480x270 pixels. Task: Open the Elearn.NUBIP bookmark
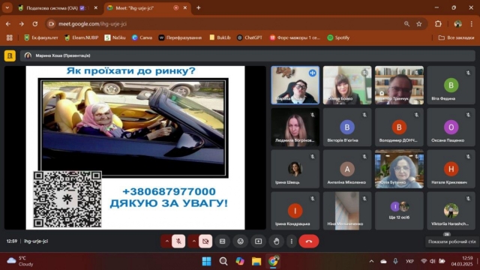[x=82, y=37]
